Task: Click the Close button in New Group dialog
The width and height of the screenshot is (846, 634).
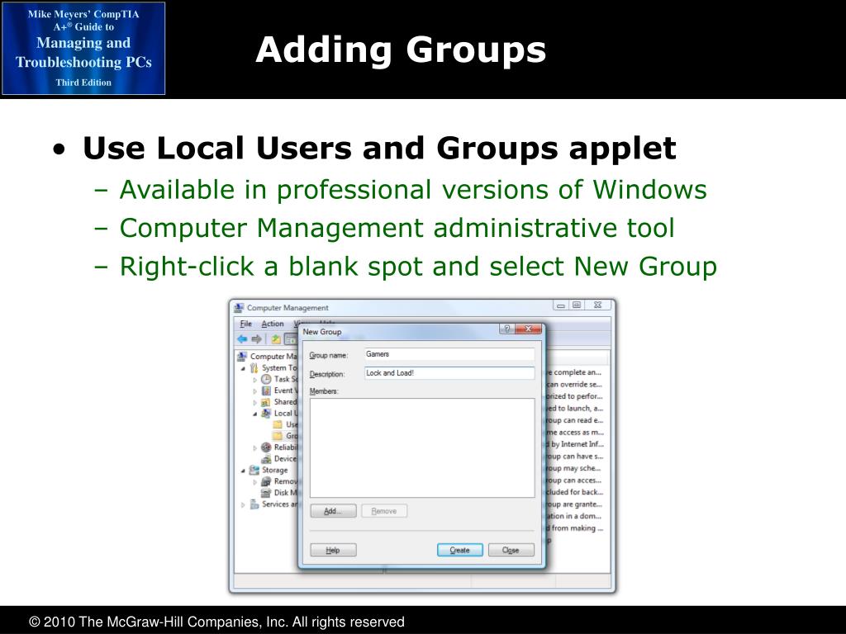Action: (x=511, y=550)
